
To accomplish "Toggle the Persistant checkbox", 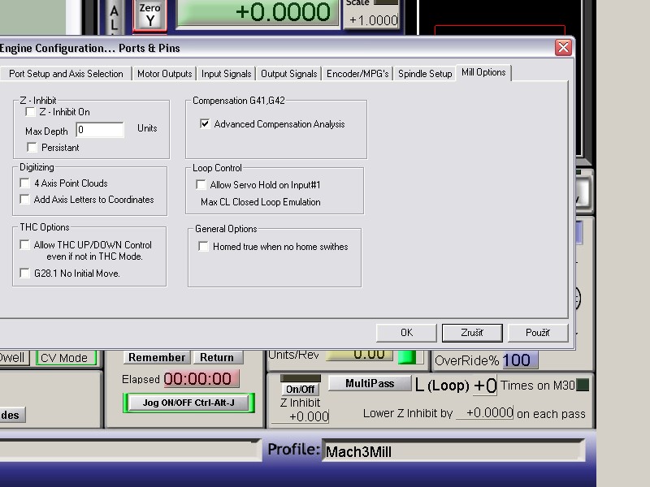I will pos(32,148).
